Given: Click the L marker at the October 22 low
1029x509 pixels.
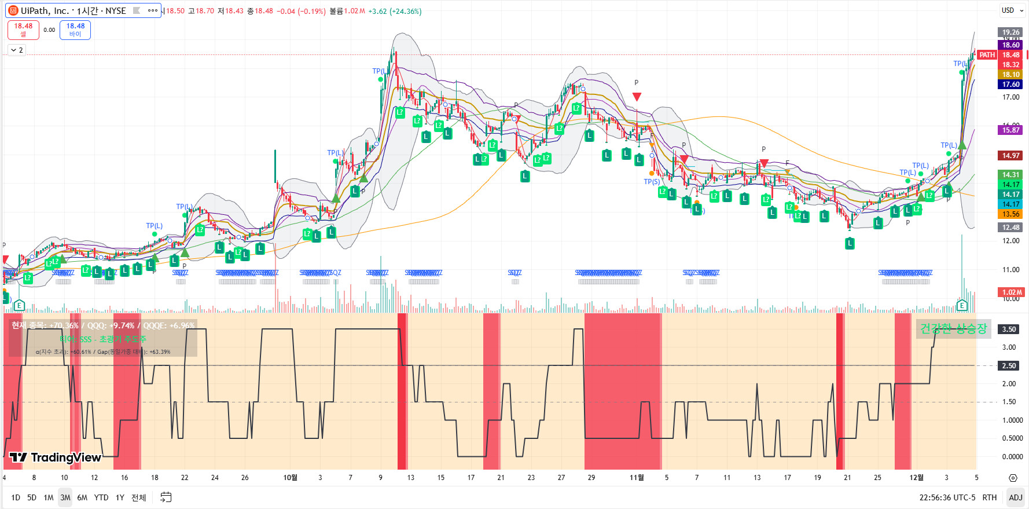Looking at the screenshot, I should pyautogui.click(x=525, y=176).
